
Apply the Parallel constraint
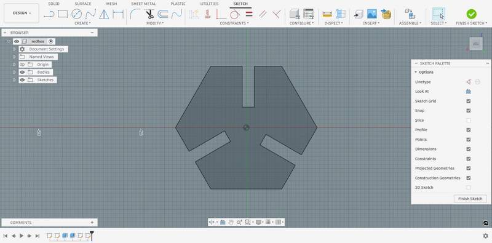263,14
